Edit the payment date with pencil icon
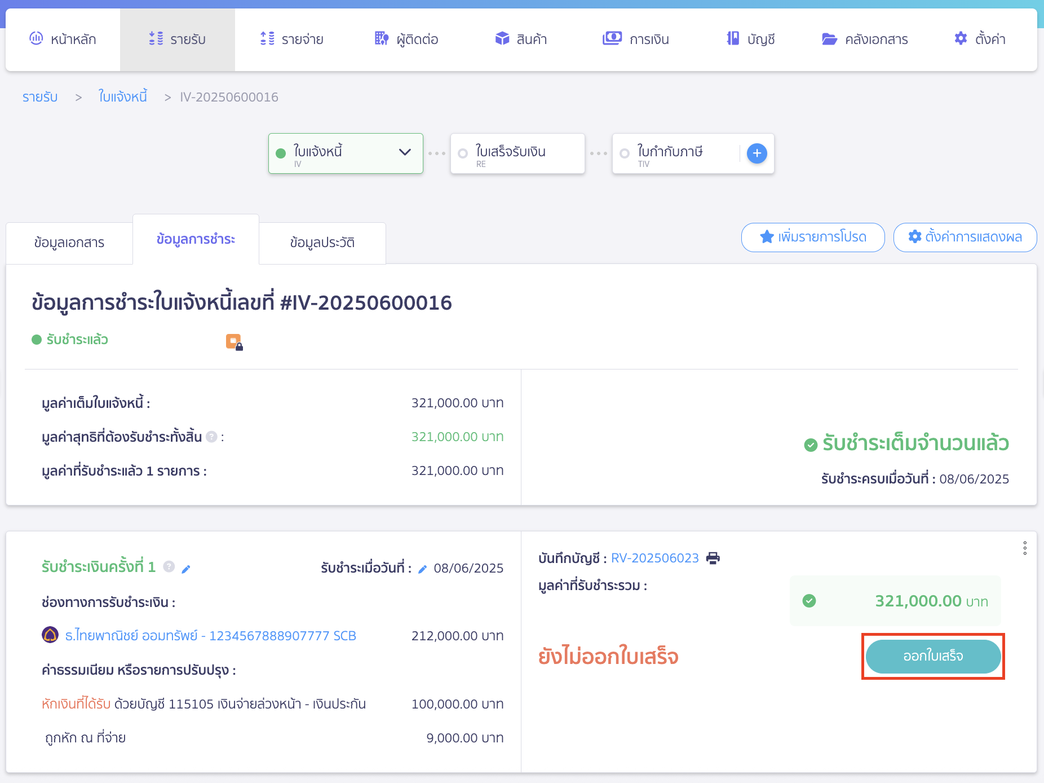This screenshot has width=1044, height=783. pyautogui.click(x=422, y=569)
